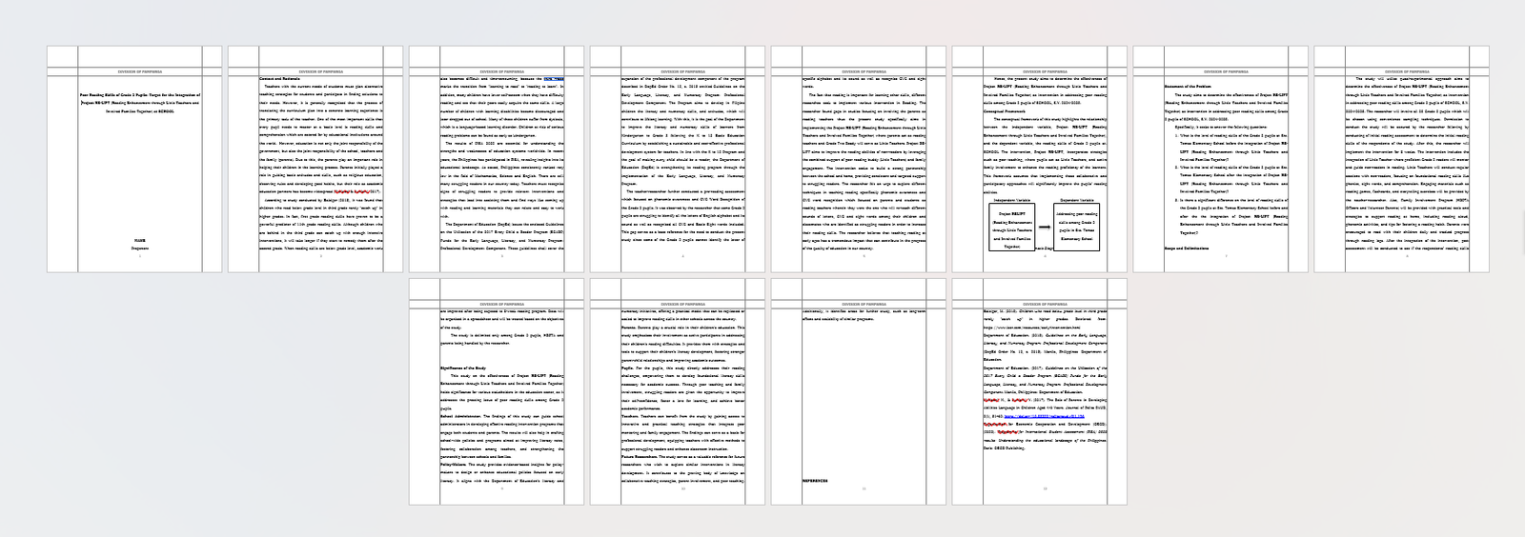Click the 'Context and Rationale' heading

point(278,78)
